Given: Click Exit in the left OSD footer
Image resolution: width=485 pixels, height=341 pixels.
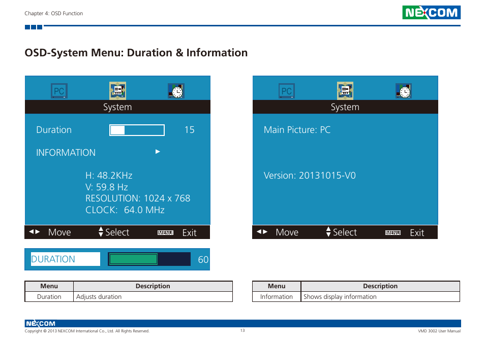Looking at the screenshot, I should pos(189,232).
